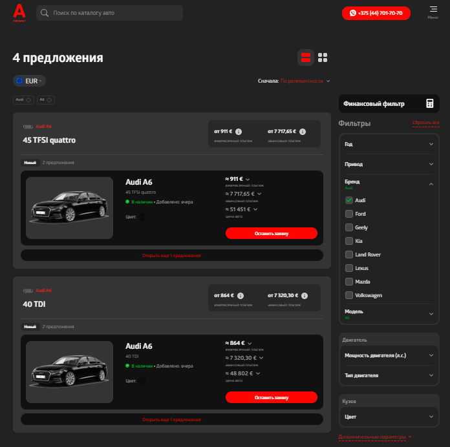Open the 40 TDI car thumbnail

tap(69, 372)
